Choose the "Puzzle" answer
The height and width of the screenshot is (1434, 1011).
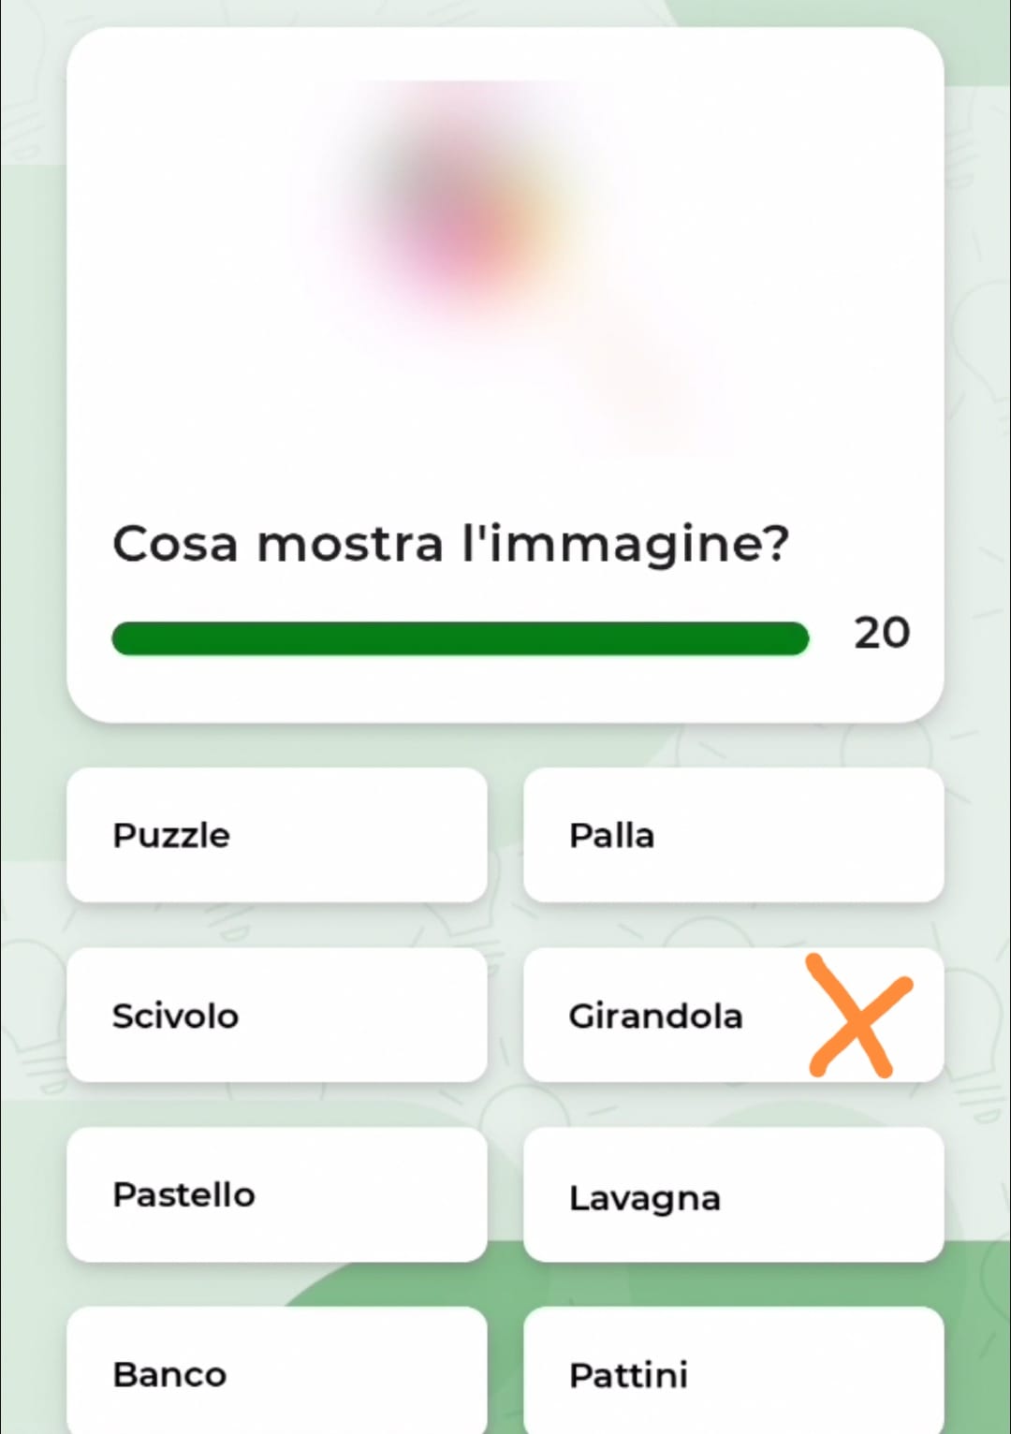point(276,835)
